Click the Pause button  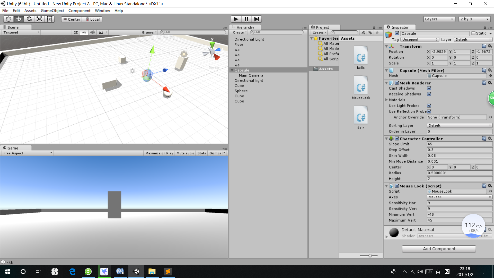click(246, 19)
